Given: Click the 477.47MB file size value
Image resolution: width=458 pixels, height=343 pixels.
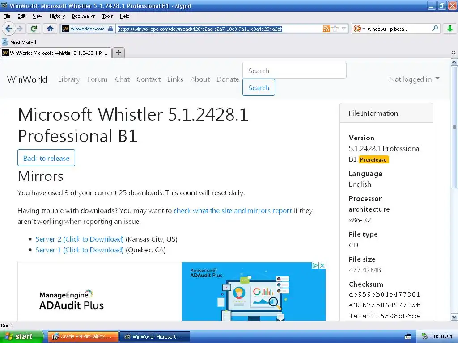Looking at the screenshot, I should click(x=365, y=270).
